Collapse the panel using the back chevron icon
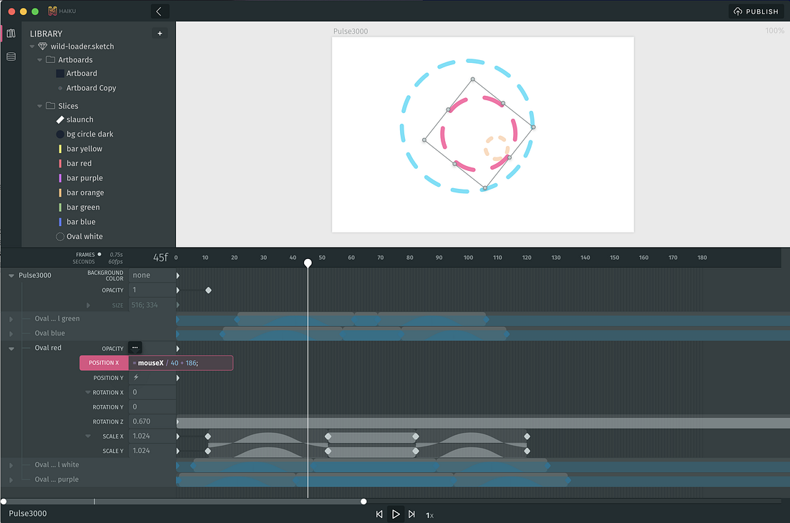The height and width of the screenshot is (523, 790). 159,11
